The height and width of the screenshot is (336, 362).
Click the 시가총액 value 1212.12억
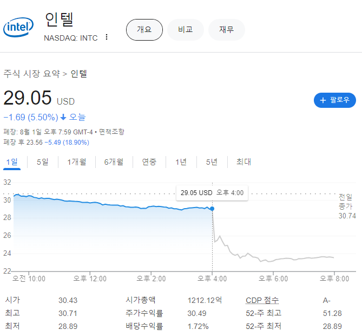(205, 300)
